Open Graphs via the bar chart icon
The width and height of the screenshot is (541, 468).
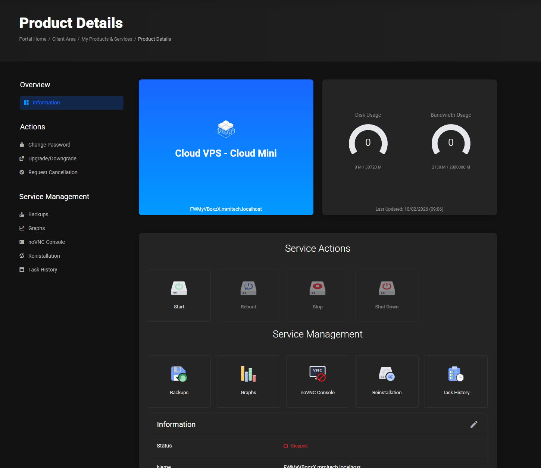click(x=248, y=374)
